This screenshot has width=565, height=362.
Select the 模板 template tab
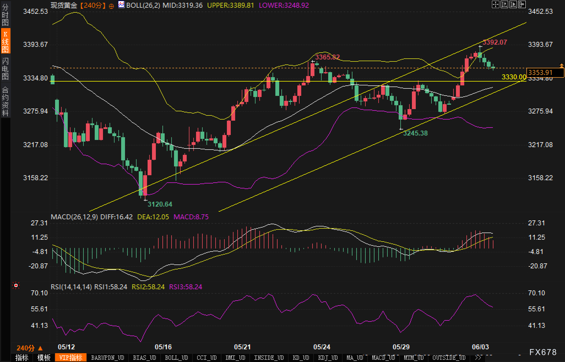(44, 358)
